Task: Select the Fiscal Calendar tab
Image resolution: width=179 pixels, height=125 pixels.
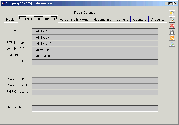Action: tap(85, 13)
